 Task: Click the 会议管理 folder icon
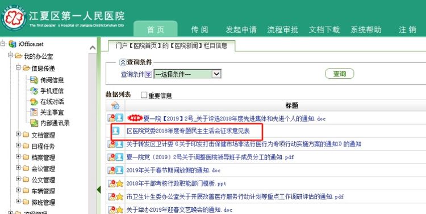[26, 169]
